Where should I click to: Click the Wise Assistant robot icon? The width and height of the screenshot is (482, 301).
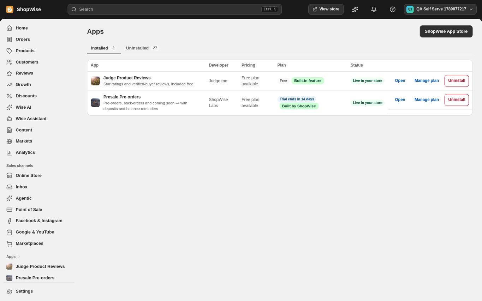click(x=10, y=119)
